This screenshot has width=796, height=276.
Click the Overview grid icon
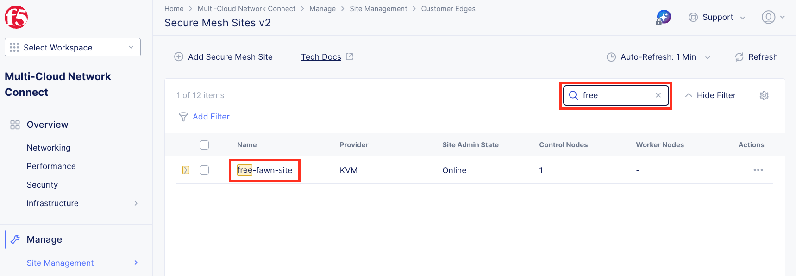tap(15, 125)
